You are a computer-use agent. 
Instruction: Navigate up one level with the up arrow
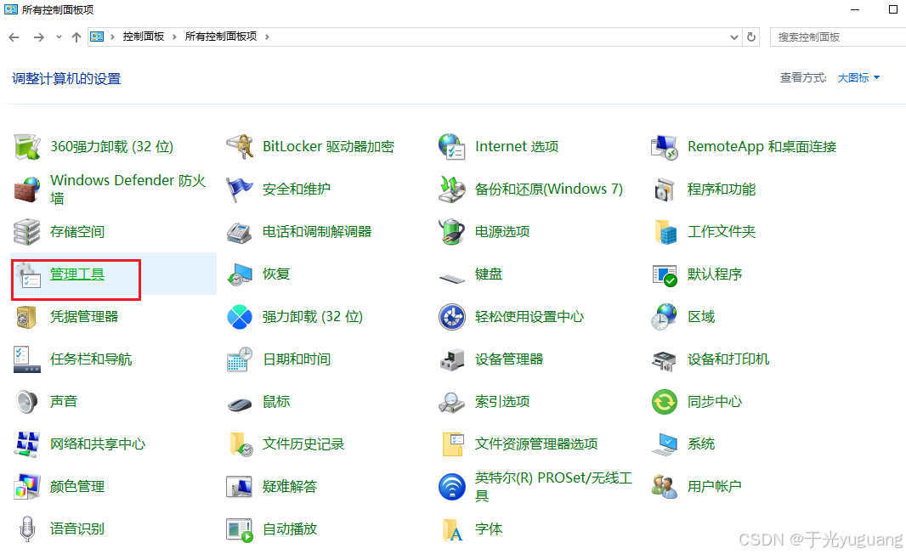click(76, 37)
